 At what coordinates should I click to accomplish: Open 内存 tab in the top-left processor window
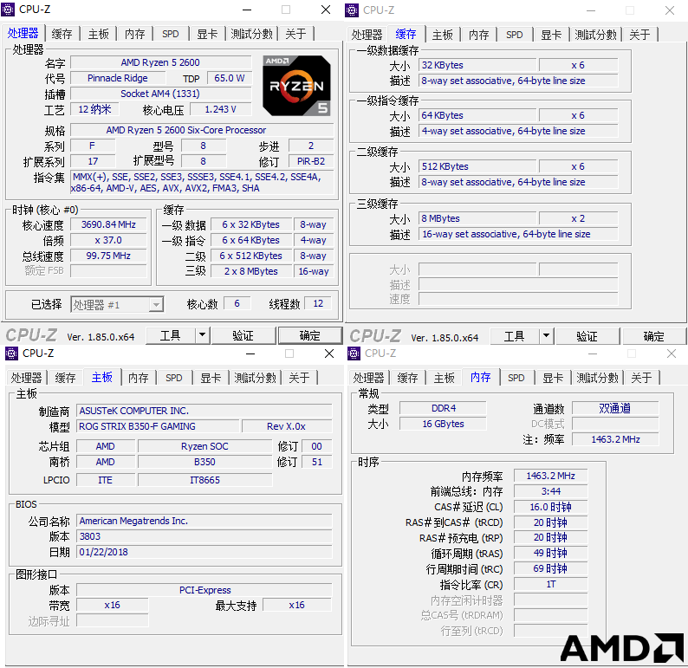pyautogui.click(x=134, y=34)
